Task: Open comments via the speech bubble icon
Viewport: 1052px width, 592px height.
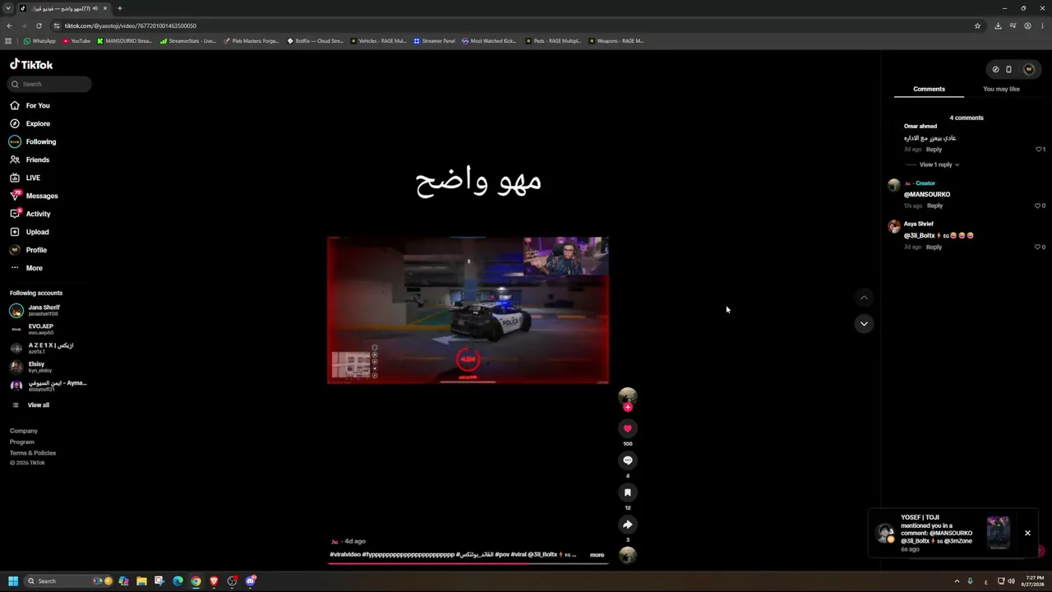Action: pos(627,460)
